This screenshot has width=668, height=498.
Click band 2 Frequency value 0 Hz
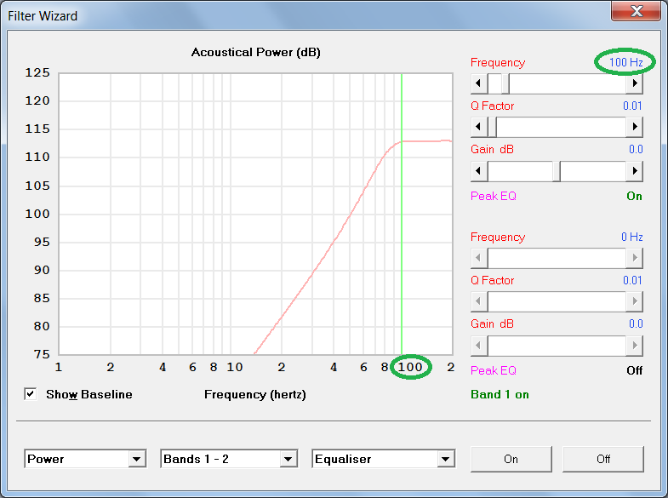(x=631, y=237)
